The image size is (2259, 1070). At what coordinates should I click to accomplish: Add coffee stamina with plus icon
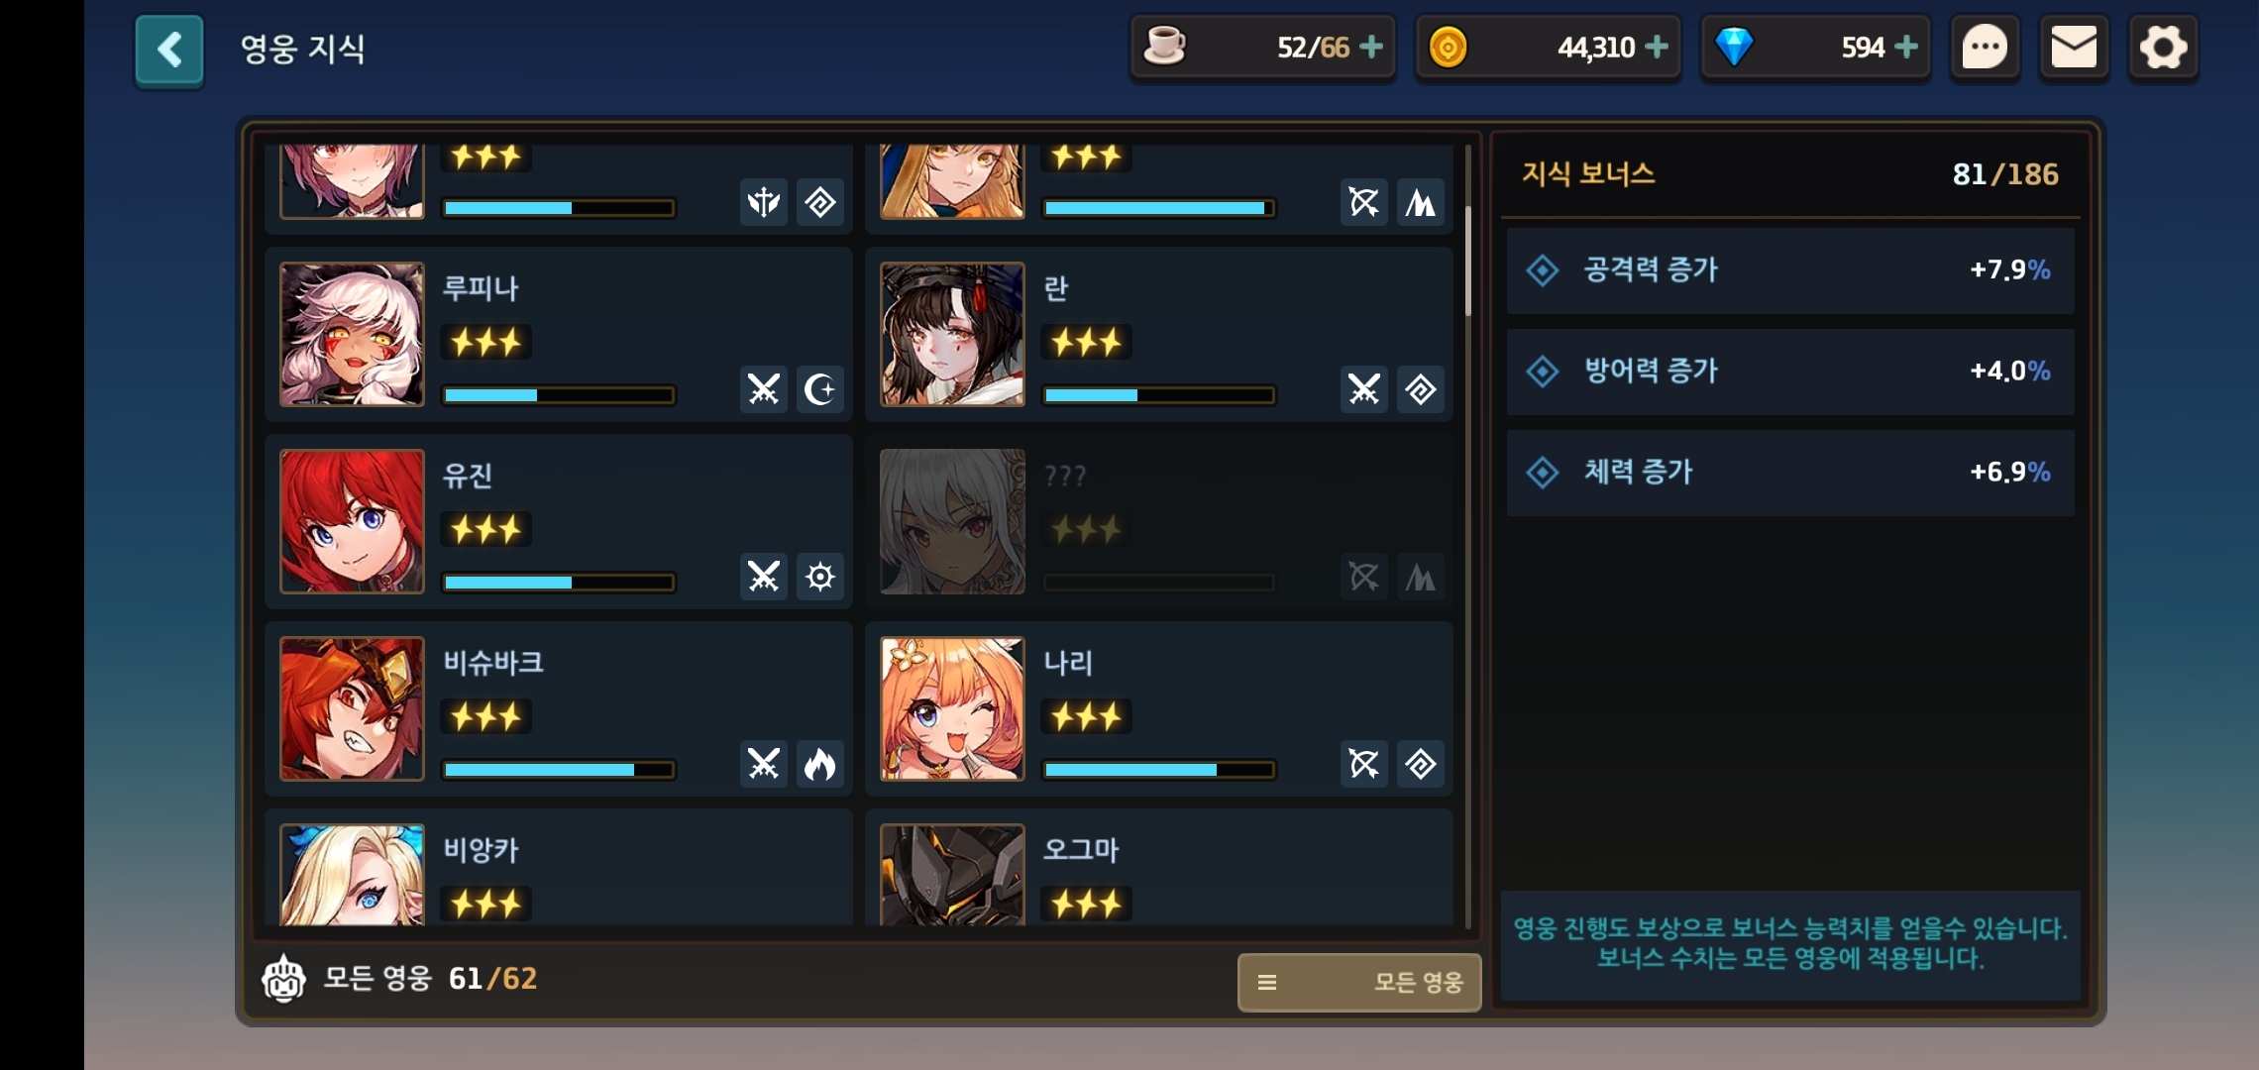1371,47
